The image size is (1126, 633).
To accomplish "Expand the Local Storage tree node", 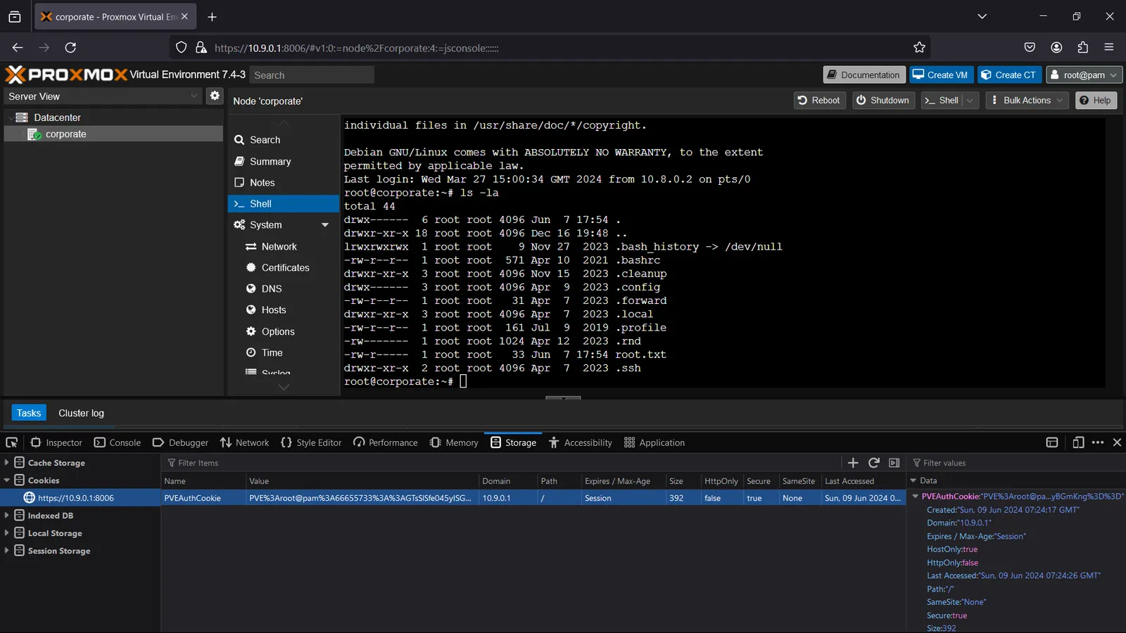I will pyautogui.click(x=6, y=532).
